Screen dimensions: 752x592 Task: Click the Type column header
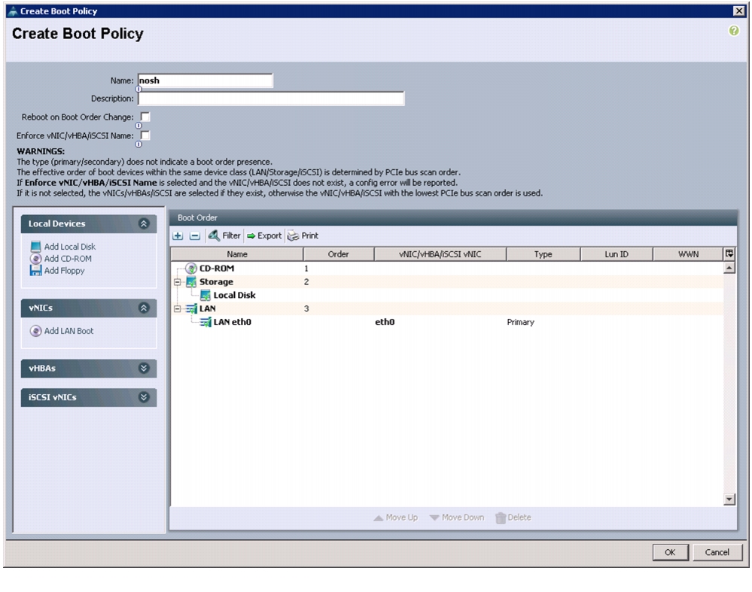click(543, 254)
